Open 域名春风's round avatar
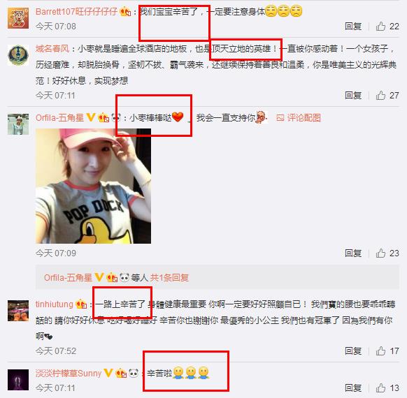Viewport: 407px width, 398px height. click(18, 55)
